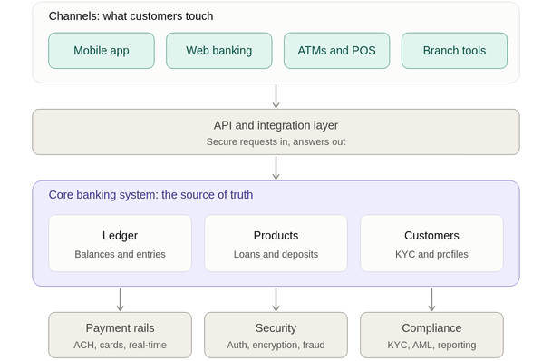542x361 pixels.
Task: Click the Customers card
Action: point(431,243)
